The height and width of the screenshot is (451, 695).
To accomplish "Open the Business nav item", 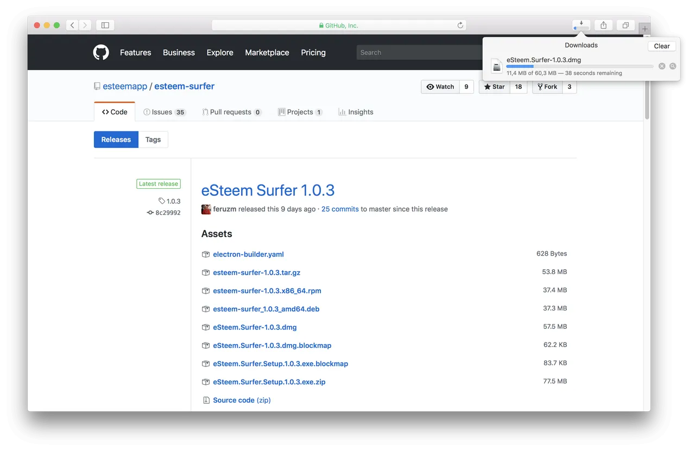I will pos(179,53).
